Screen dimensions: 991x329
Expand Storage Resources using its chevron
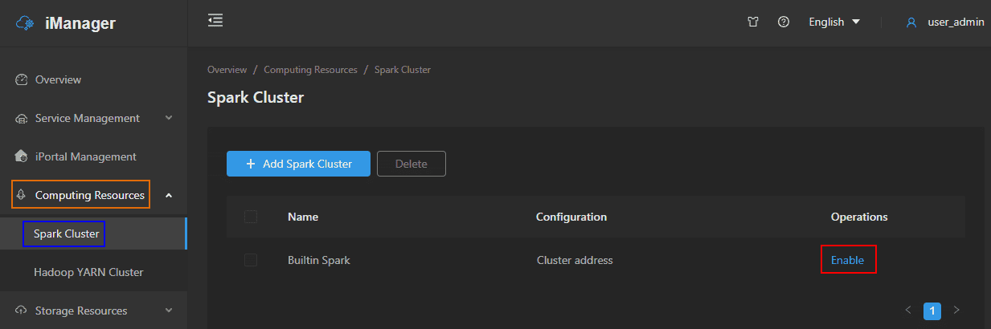(169, 311)
